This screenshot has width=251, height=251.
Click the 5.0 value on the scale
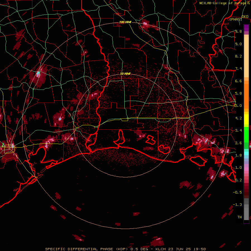238,106
